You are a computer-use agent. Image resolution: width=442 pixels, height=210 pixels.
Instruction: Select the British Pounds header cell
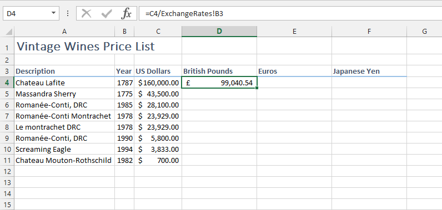tap(219, 71)
